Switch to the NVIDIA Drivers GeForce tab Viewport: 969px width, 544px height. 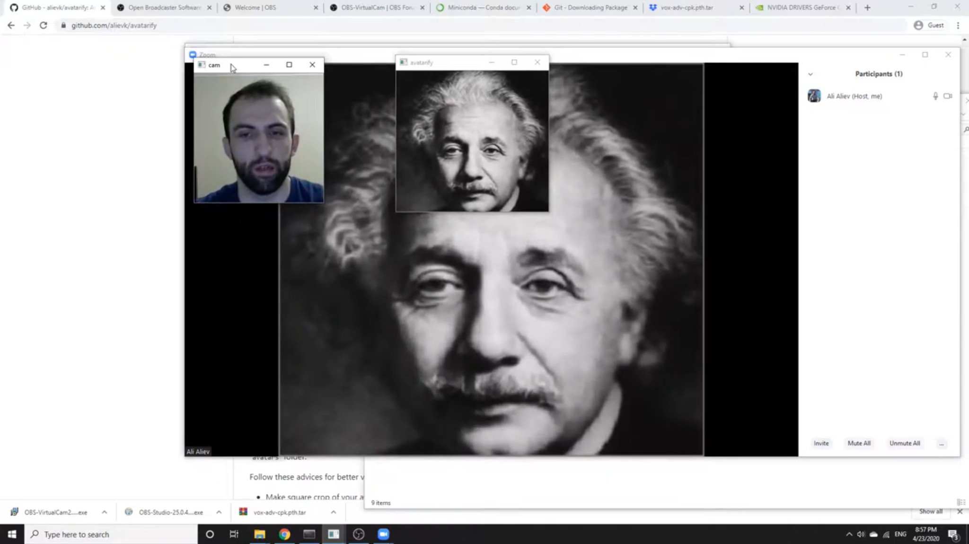pos(803,8)
